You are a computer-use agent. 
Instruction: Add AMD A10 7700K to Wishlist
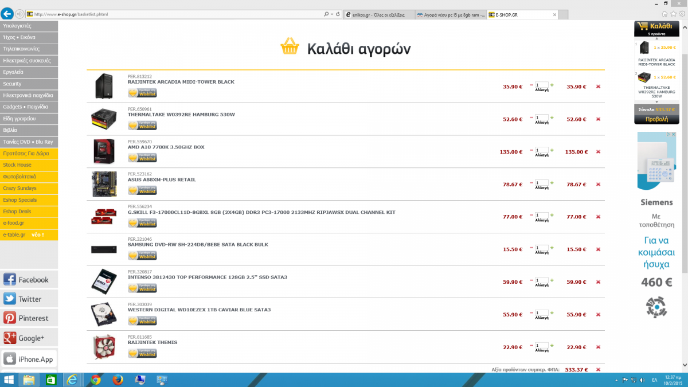142,158
